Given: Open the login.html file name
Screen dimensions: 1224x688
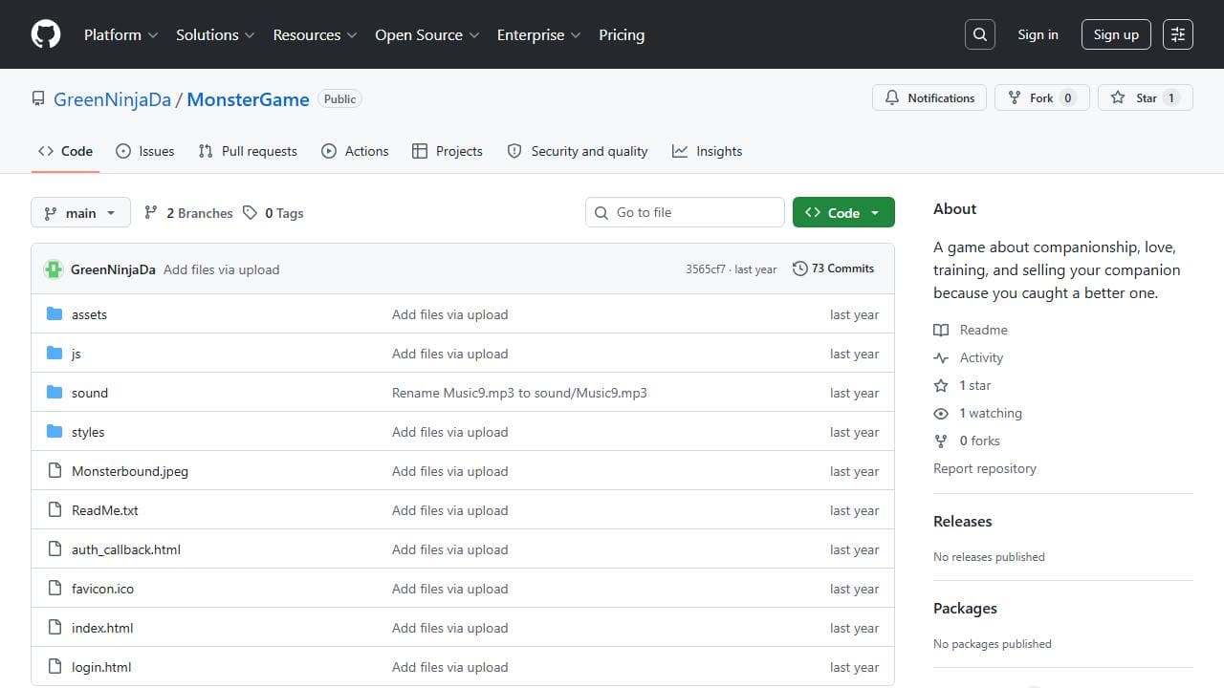Looking at the screenshot, I should pos(101,667).
